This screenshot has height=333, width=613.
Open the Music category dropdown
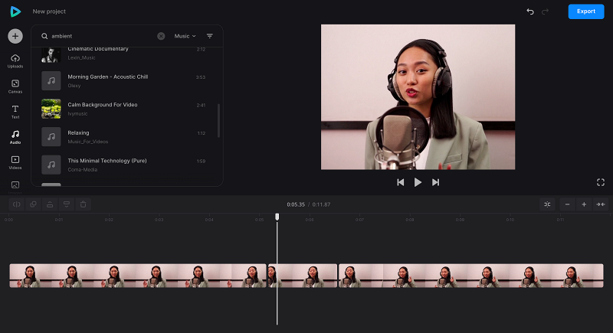click(x=185, y=36)
